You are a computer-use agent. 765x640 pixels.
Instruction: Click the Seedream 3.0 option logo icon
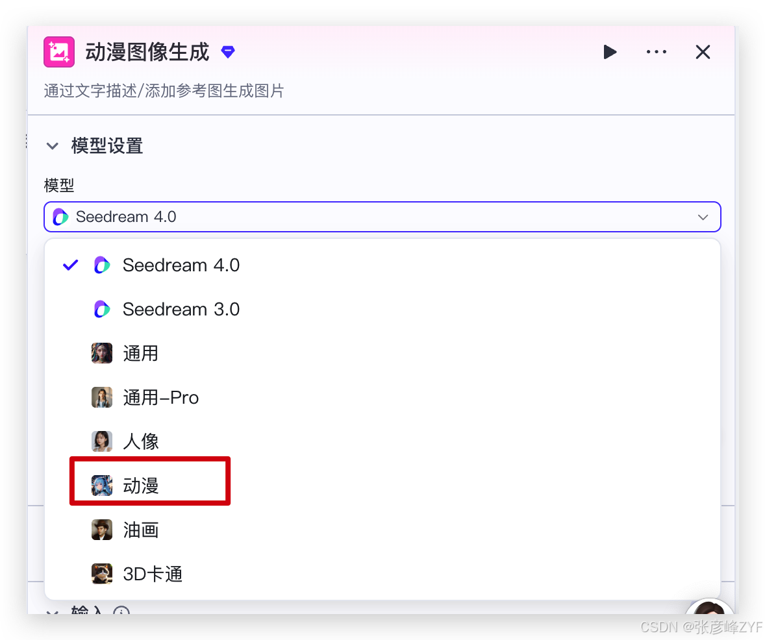pos(101,309)
